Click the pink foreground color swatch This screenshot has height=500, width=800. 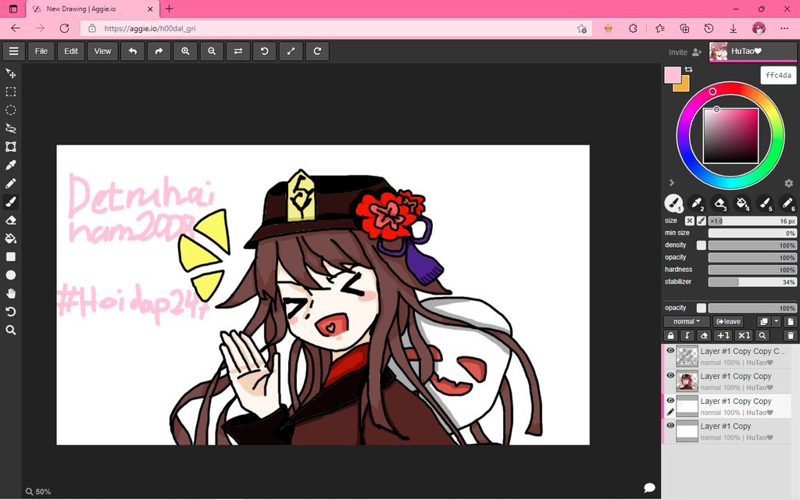point(673,75)
